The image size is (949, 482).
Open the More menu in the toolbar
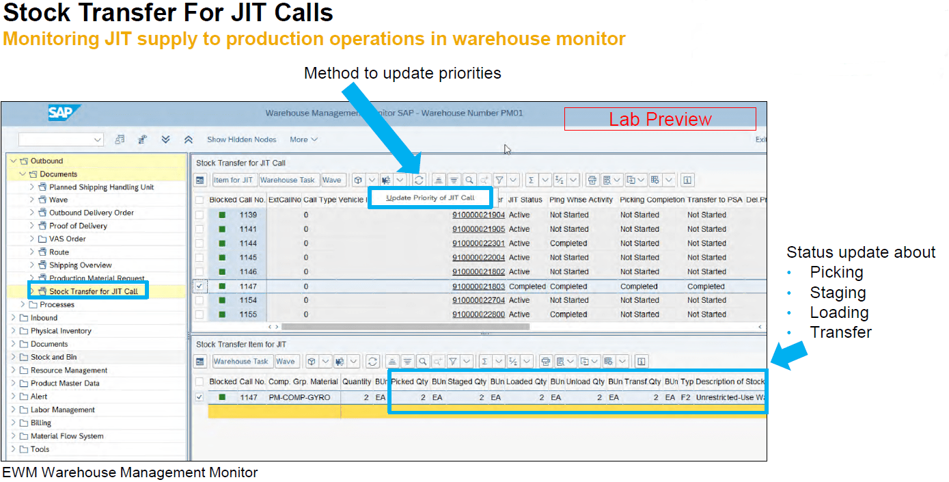point(303,139)
